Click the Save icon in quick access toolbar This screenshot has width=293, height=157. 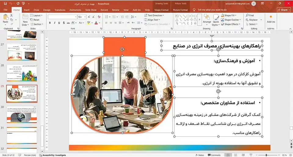[x=5, y=4]
